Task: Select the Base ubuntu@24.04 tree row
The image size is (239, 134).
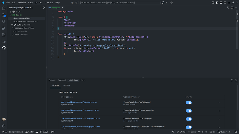Action: [27, 18]
